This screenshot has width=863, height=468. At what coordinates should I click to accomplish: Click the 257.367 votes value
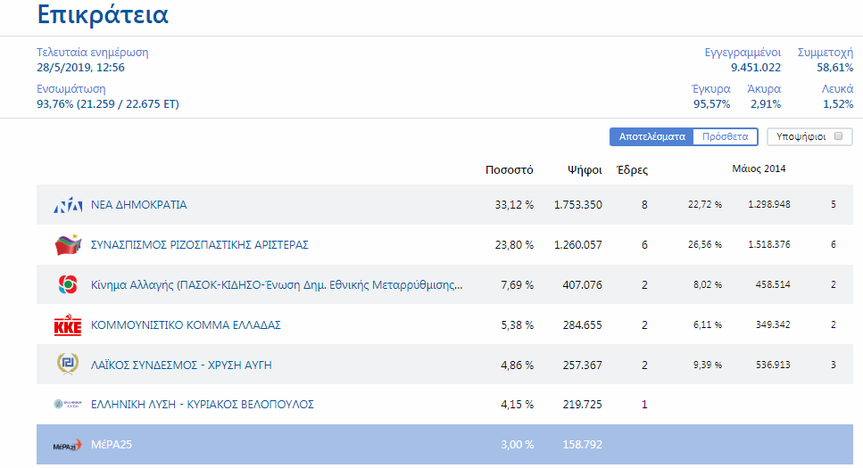coord(582,365)
